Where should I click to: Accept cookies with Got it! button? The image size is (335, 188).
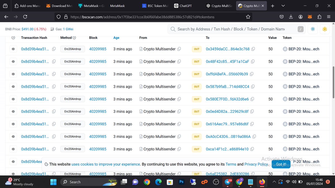[281, 164]
